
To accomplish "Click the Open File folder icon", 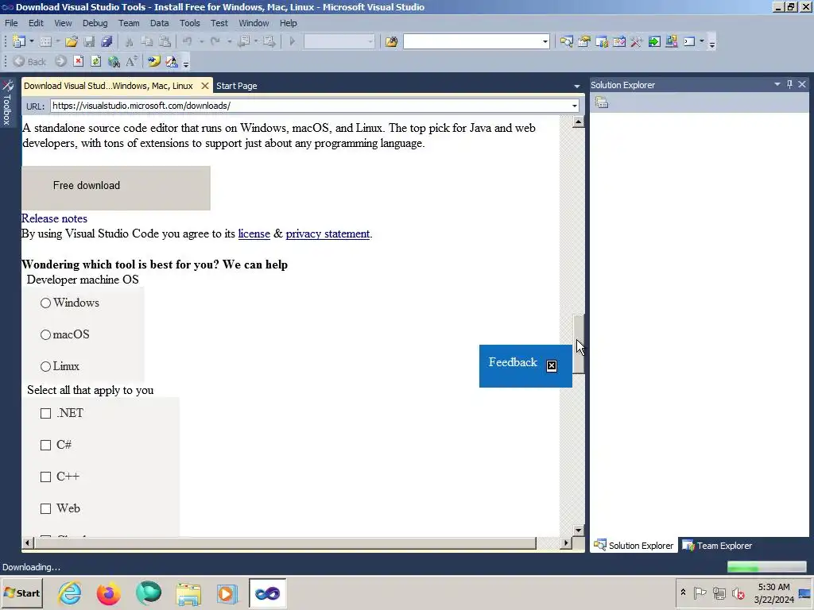I will [x=72, y=41].
